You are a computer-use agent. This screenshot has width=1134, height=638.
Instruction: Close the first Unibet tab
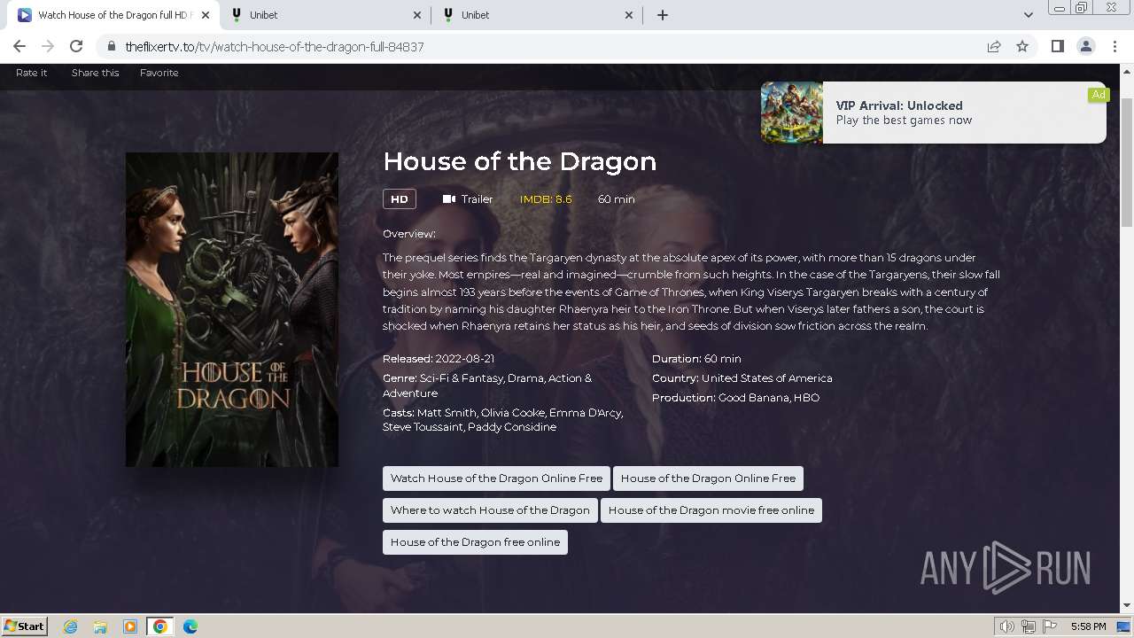(x=417, y=15)
